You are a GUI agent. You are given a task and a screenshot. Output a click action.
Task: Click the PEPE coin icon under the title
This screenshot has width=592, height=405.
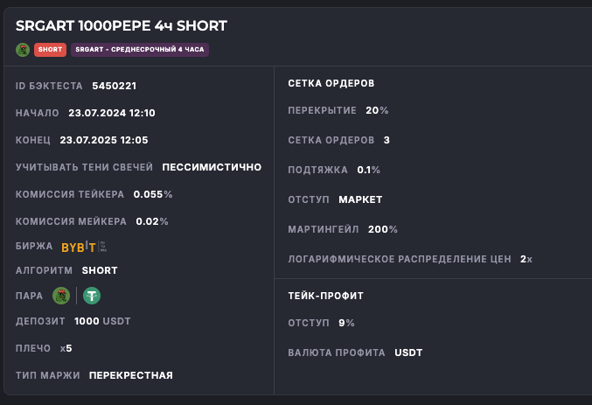pos(23,50)
